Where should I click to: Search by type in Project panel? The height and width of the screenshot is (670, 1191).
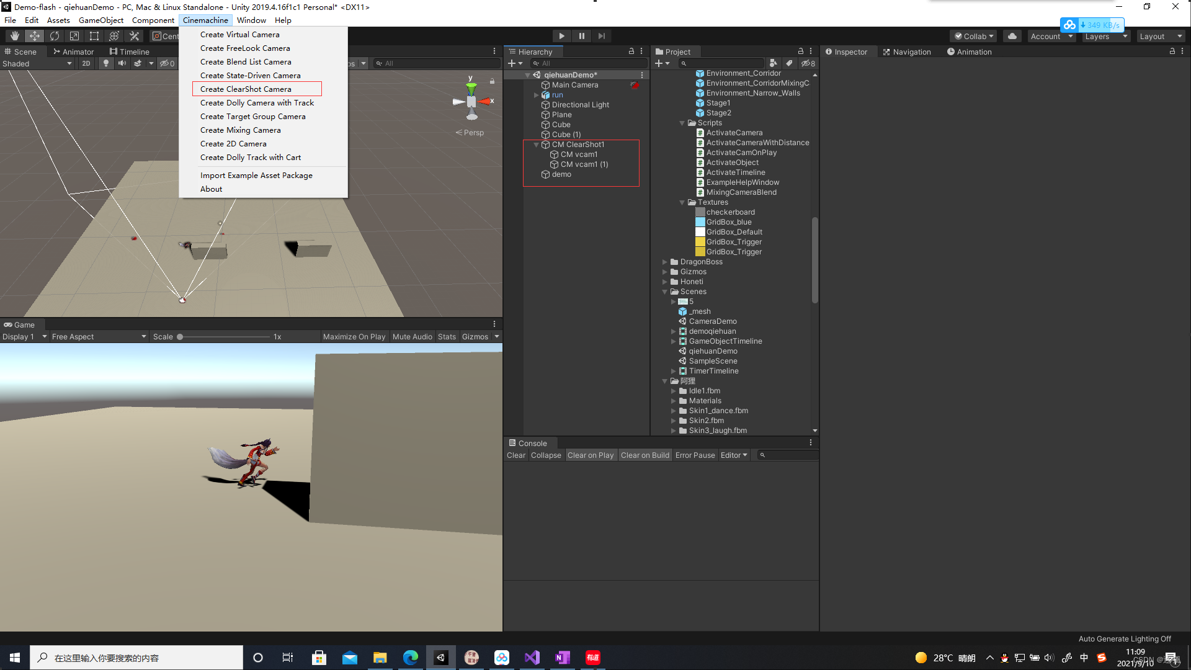pyautogui.click(x=773, y=63)
